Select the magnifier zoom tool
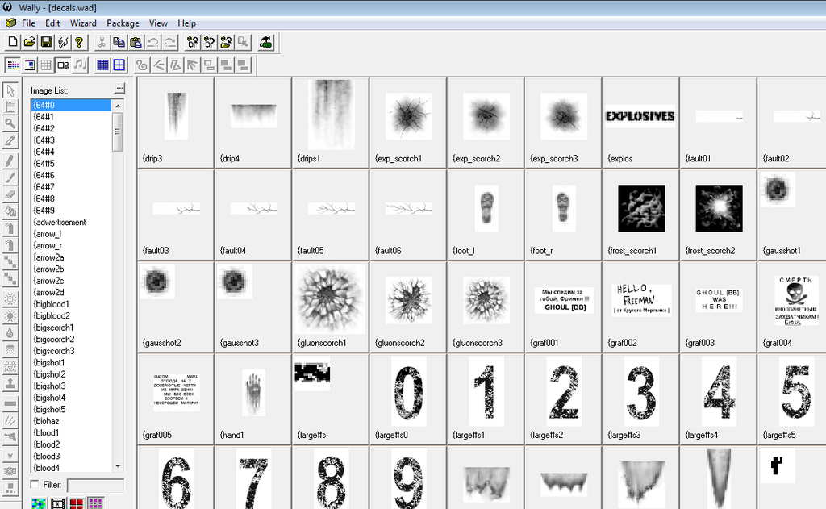The image size is (826, 509). (x=10, y=123)
